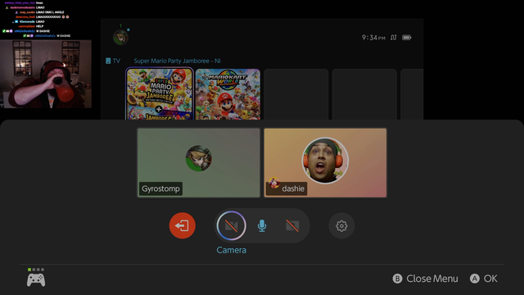Toggle screen sharing icon
Image resolution: width=524 pixels, height=295 pixels.
point(292,226)
